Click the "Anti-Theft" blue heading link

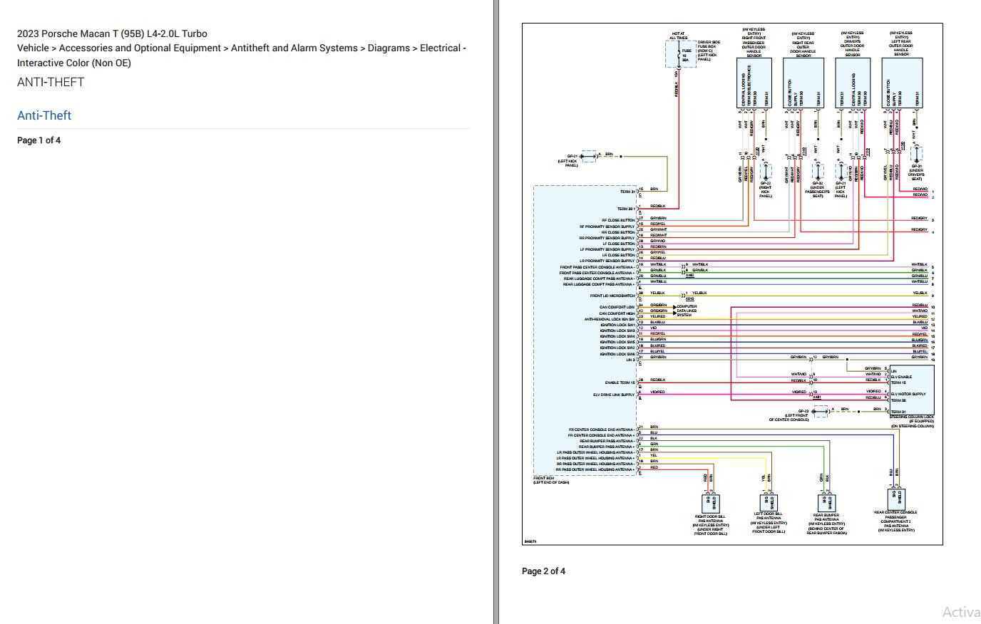(x=44, y=115)
